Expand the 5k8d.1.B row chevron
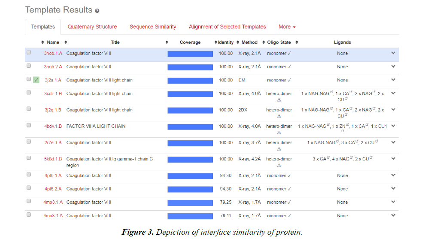This screenshot has width=431, height=239. (393, 159)
